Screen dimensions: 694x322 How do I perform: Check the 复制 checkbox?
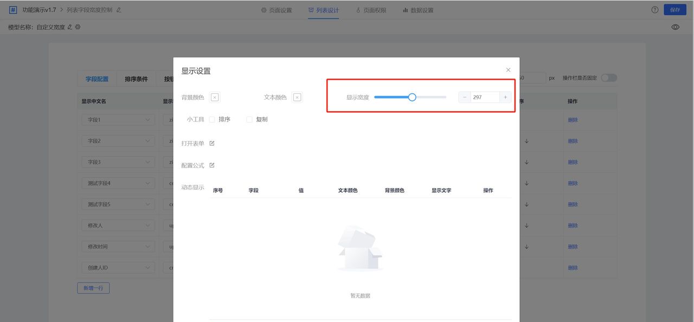[x=249, y=119]
